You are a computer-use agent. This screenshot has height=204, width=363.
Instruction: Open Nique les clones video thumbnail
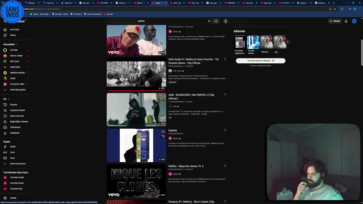[136, 181]
